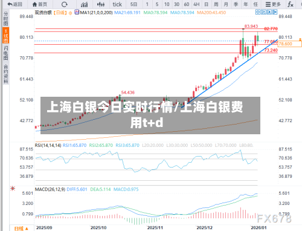
Task: Go back with the 返回 arrow button
Action: click(14, 4)
